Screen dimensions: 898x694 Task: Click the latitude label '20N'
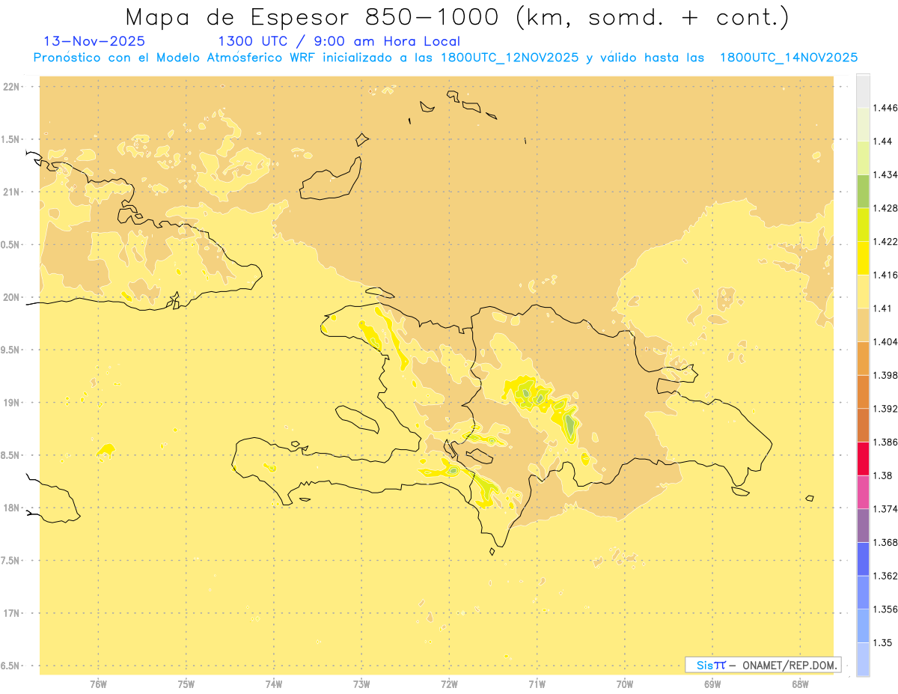tap(12, 297)
